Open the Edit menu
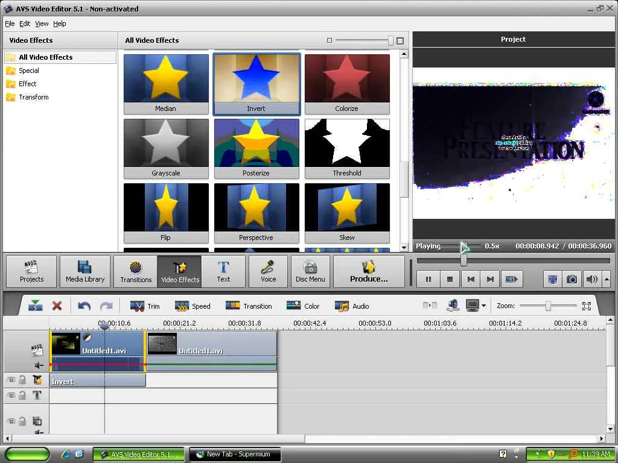 point(25,24)
